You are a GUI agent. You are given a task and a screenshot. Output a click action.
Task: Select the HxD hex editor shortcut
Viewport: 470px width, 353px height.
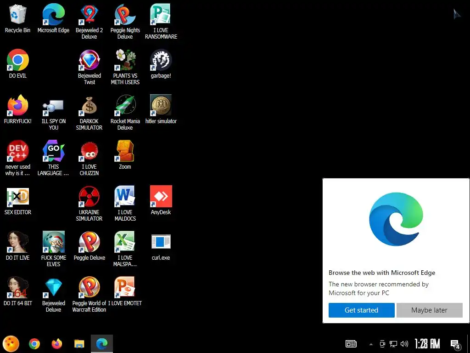(18, 200)
